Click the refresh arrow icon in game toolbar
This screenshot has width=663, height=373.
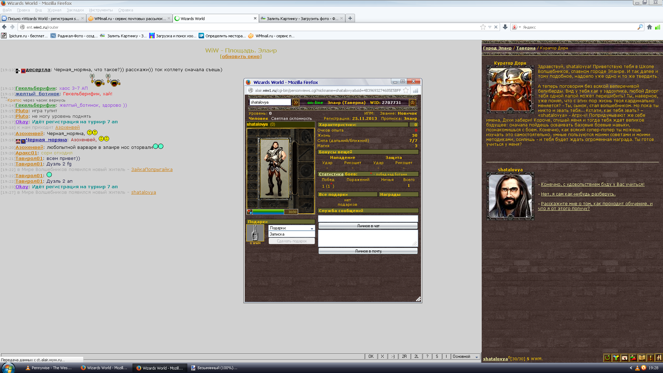point(607,358)
